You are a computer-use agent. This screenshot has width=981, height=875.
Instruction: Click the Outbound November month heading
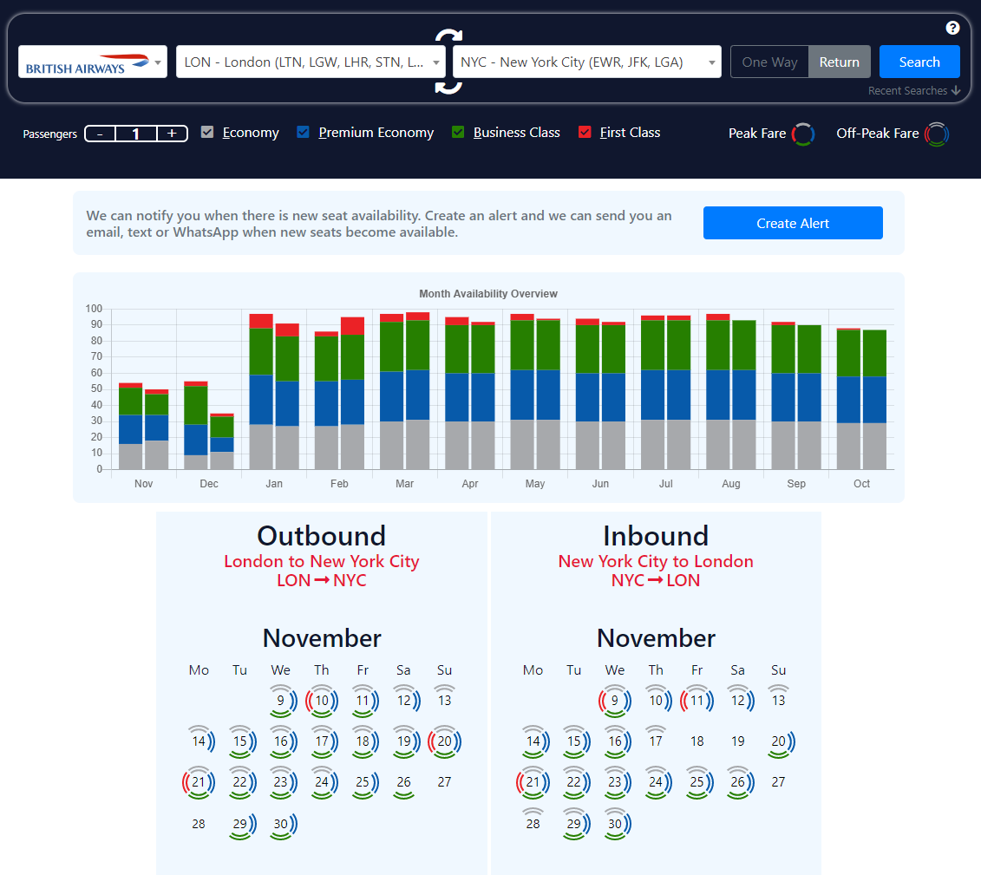pyautogui.click(x=322, y=638)
